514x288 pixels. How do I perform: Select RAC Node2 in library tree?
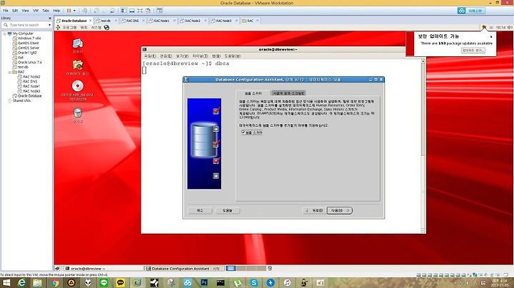pyautogui.click(x=31, y=76)
